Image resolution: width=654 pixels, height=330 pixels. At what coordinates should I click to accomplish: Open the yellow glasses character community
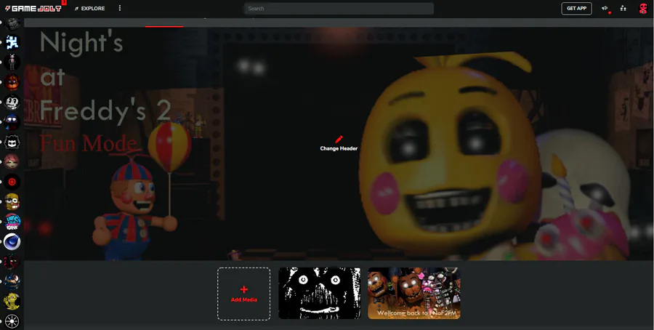pyautogui.click(x=12, y=202)
